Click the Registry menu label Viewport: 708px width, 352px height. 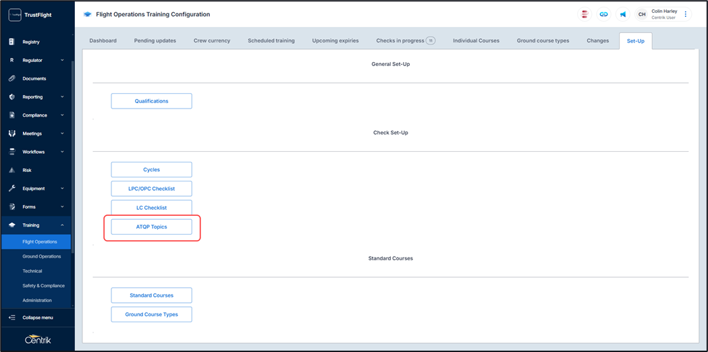(x=31, y=42)
